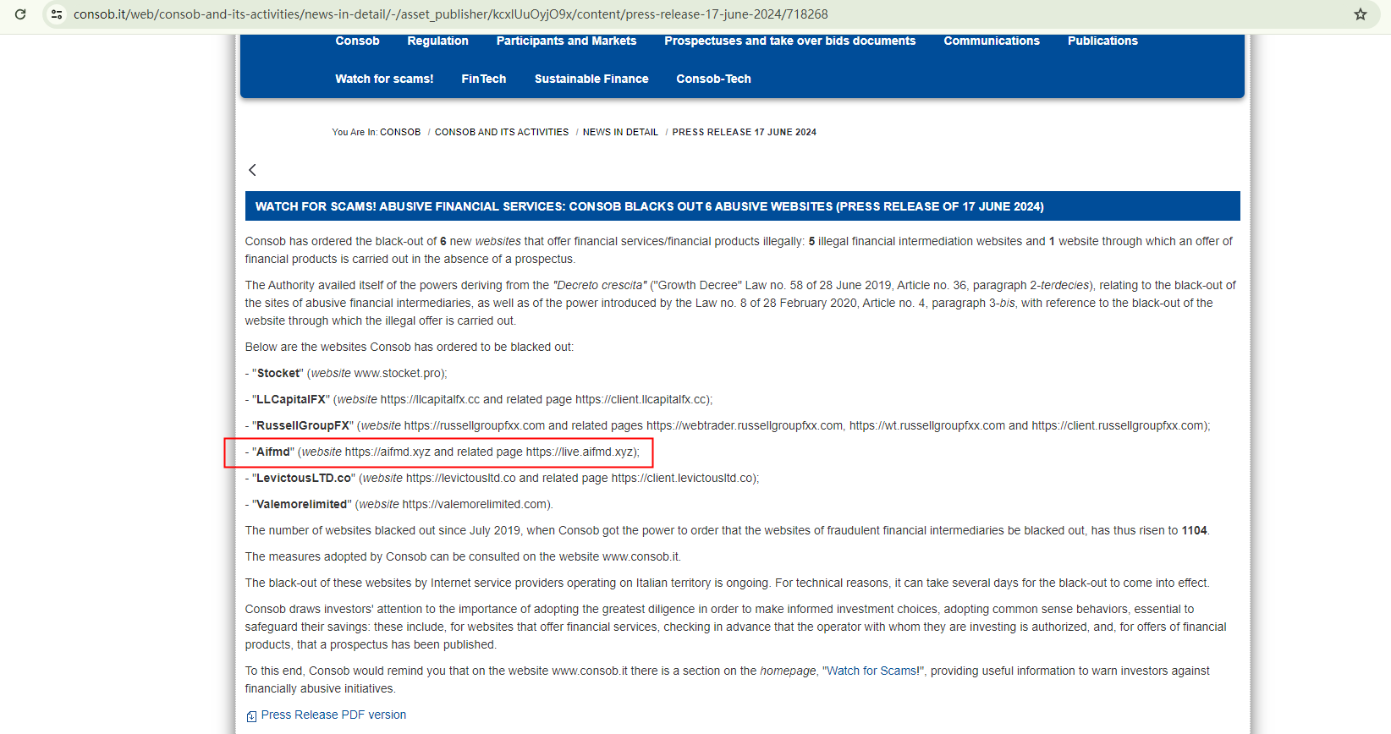Viewport: 1391px width, 734px height.
Task: Open the FinTech menu item
Action: [484, 79]
